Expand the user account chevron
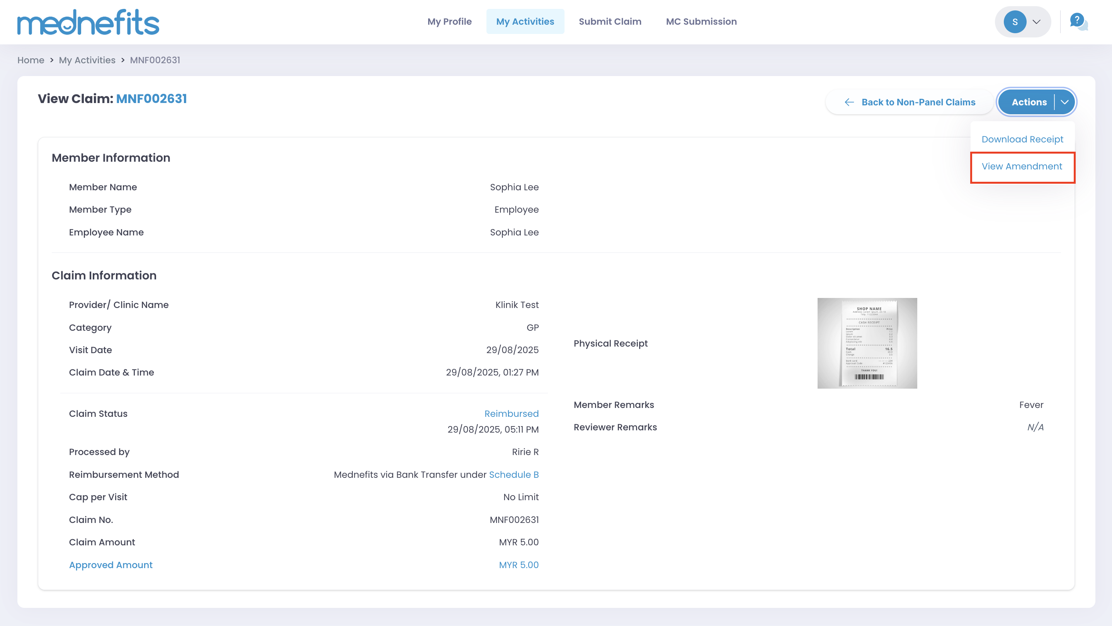The height and width of the screenshot is (626, 1112). [1036, 22]
